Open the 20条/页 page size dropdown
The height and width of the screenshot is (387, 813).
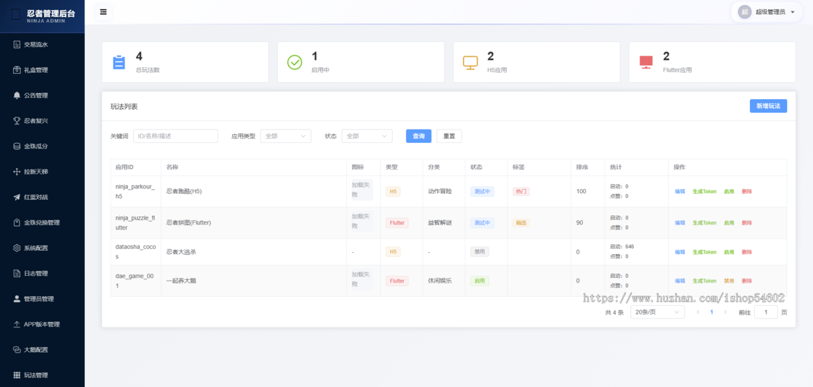click(x=657, y=312)
